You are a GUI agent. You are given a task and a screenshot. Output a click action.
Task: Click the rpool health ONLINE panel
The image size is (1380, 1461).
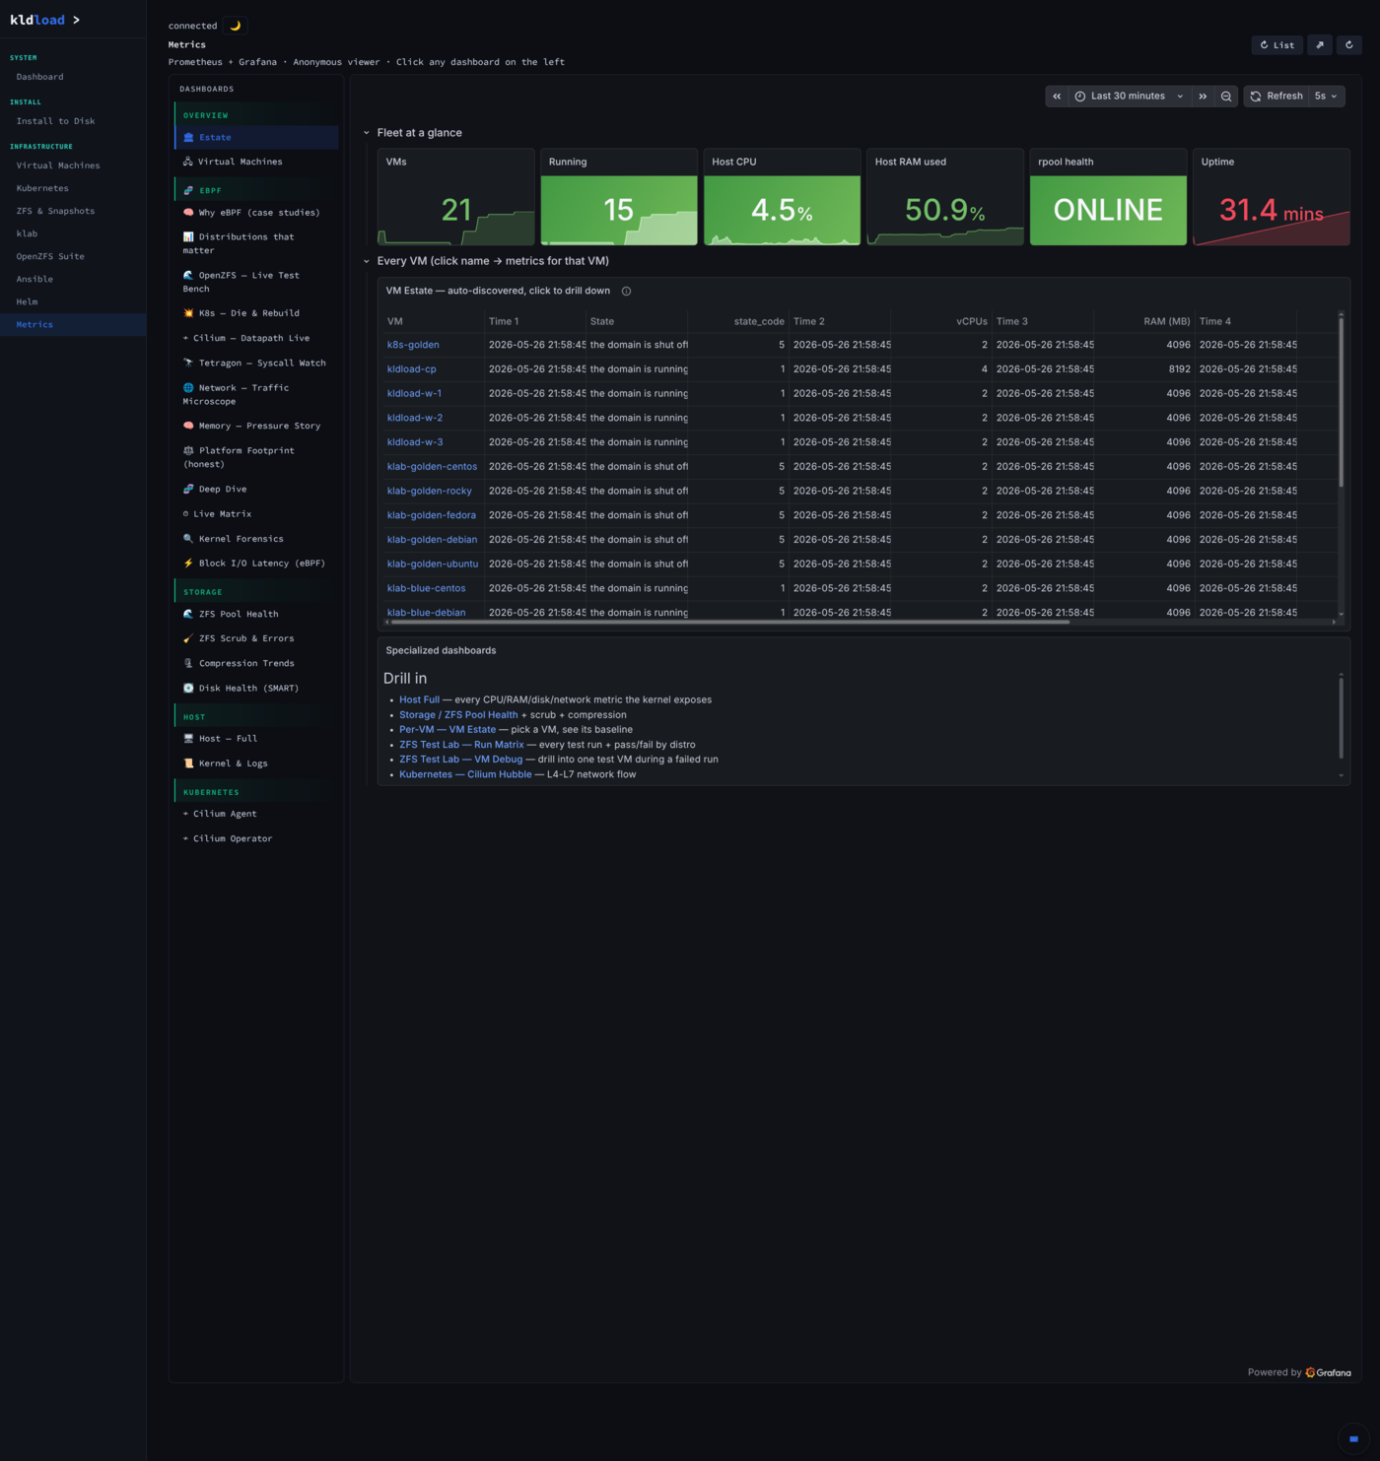point(1108,197)
